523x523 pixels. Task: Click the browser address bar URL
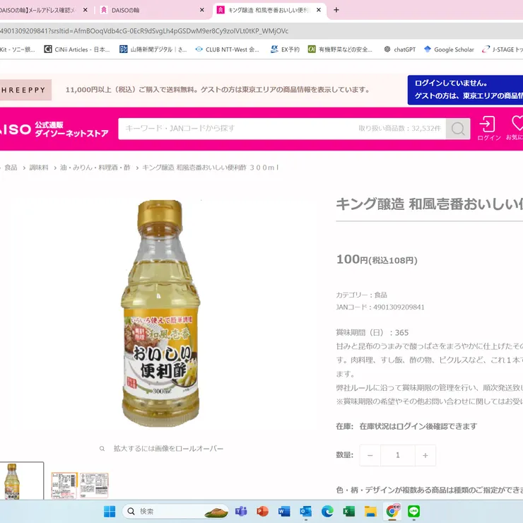coord(144,31)
